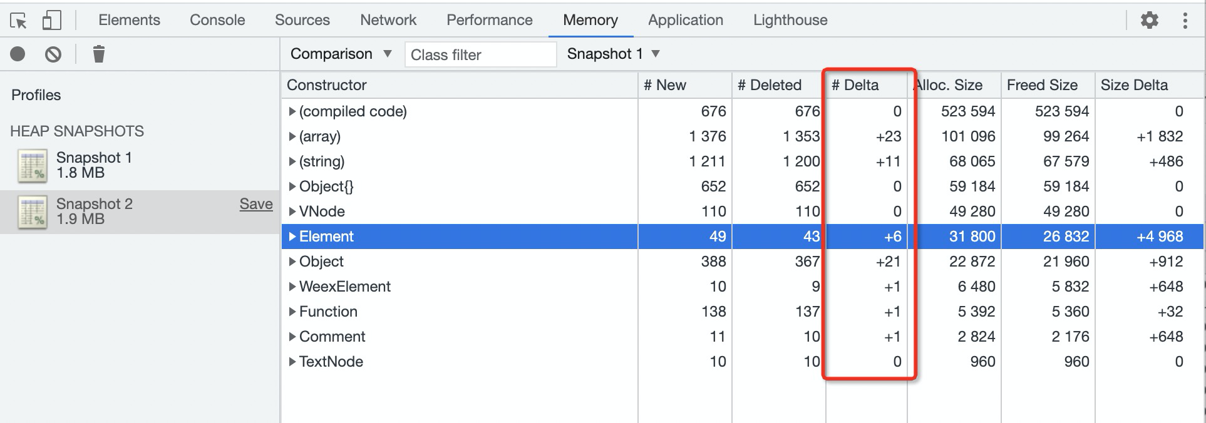Toggle the device toolbar icon

point(51,21)
